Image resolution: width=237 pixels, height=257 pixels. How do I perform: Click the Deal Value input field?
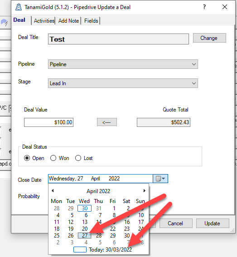point(48,122)
